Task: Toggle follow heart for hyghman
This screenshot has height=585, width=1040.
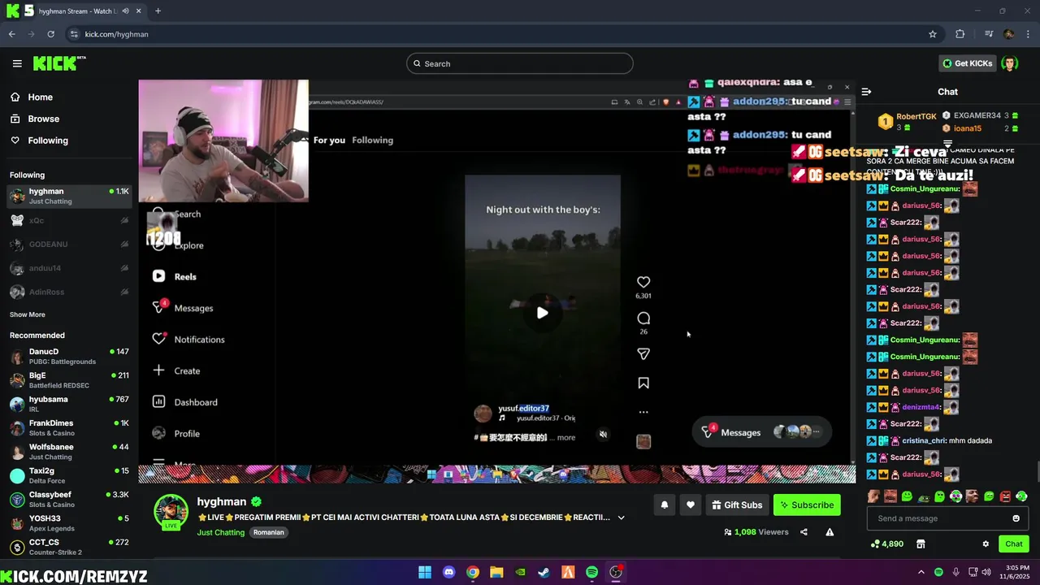Action: pos(691,505)
